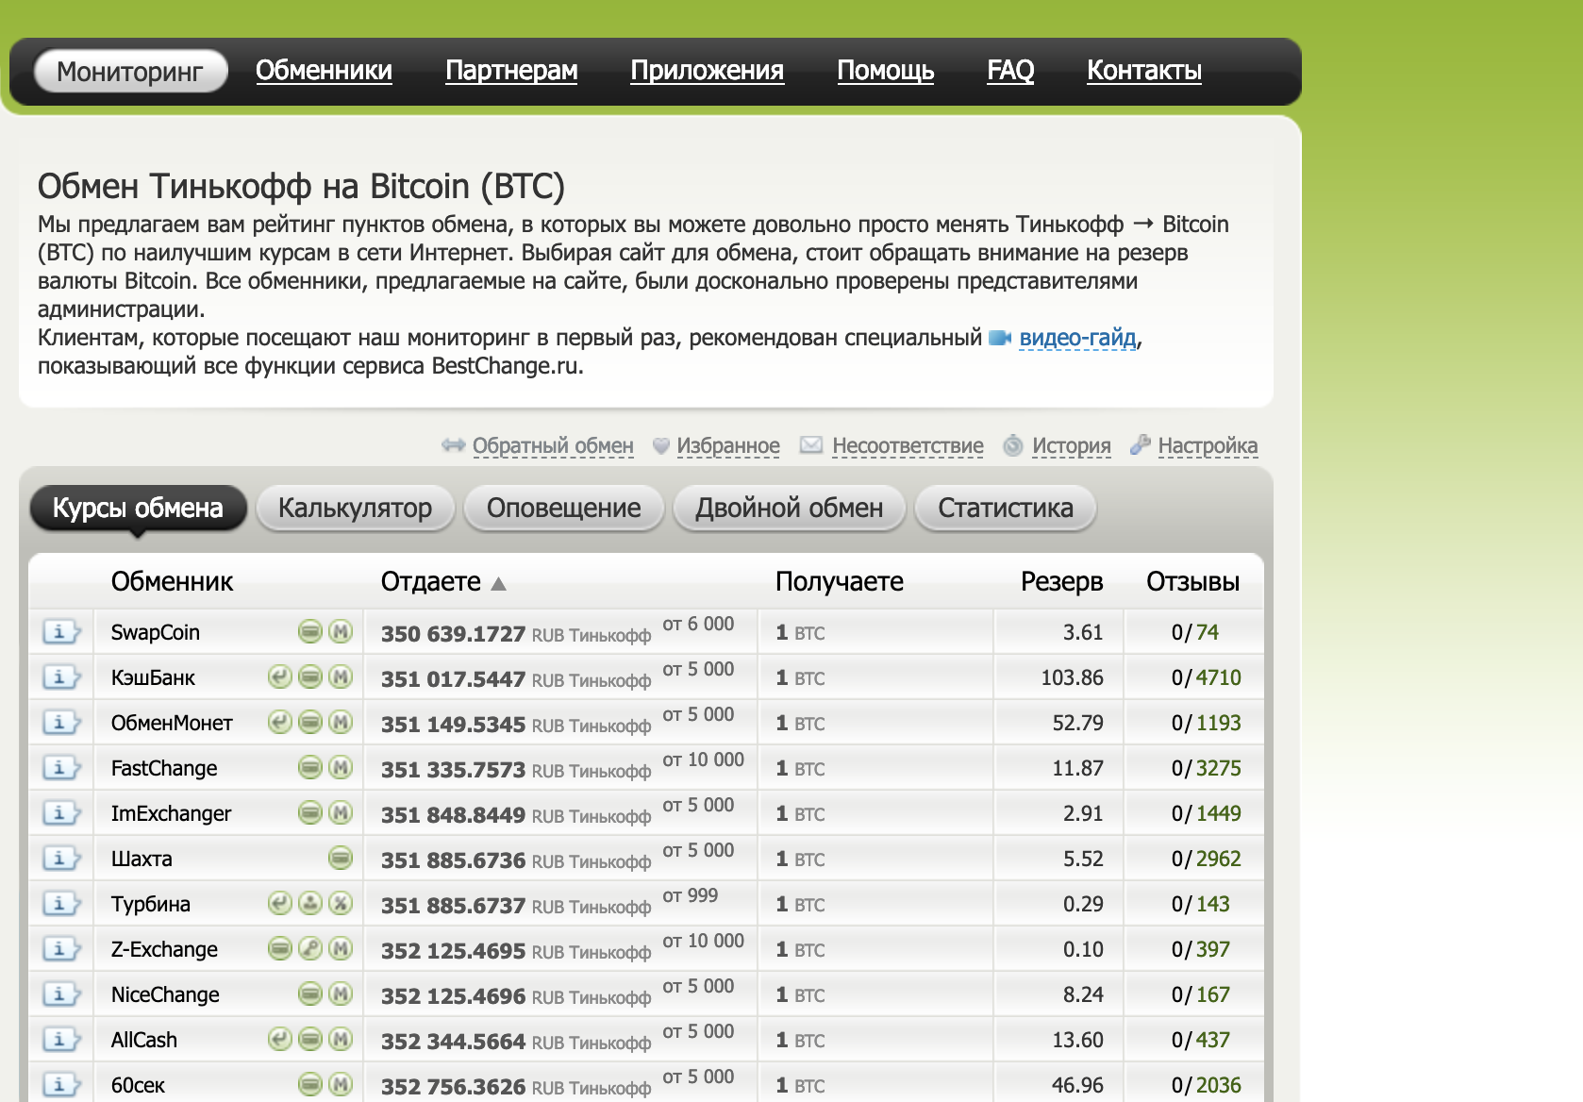Click reviews count 3275 for FastChange
Screen dimensions: 1583x1102
1219,768
